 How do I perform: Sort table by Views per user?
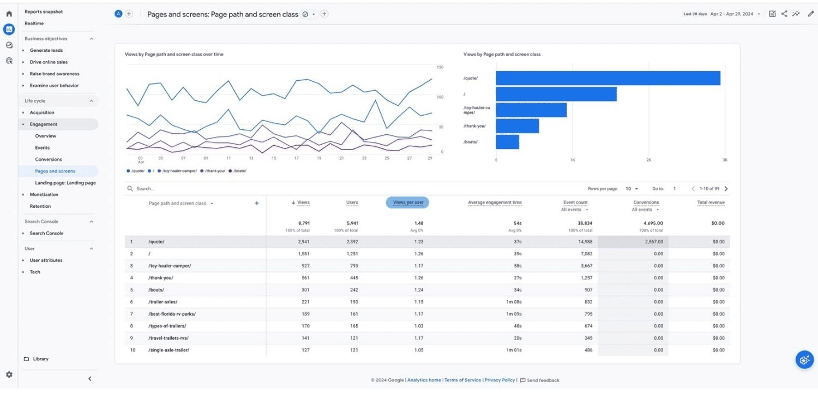[x=408, y=202]
